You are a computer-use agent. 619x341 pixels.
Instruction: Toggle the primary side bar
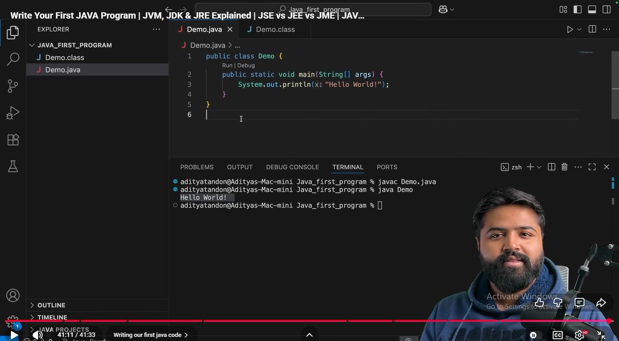[577, 9]
